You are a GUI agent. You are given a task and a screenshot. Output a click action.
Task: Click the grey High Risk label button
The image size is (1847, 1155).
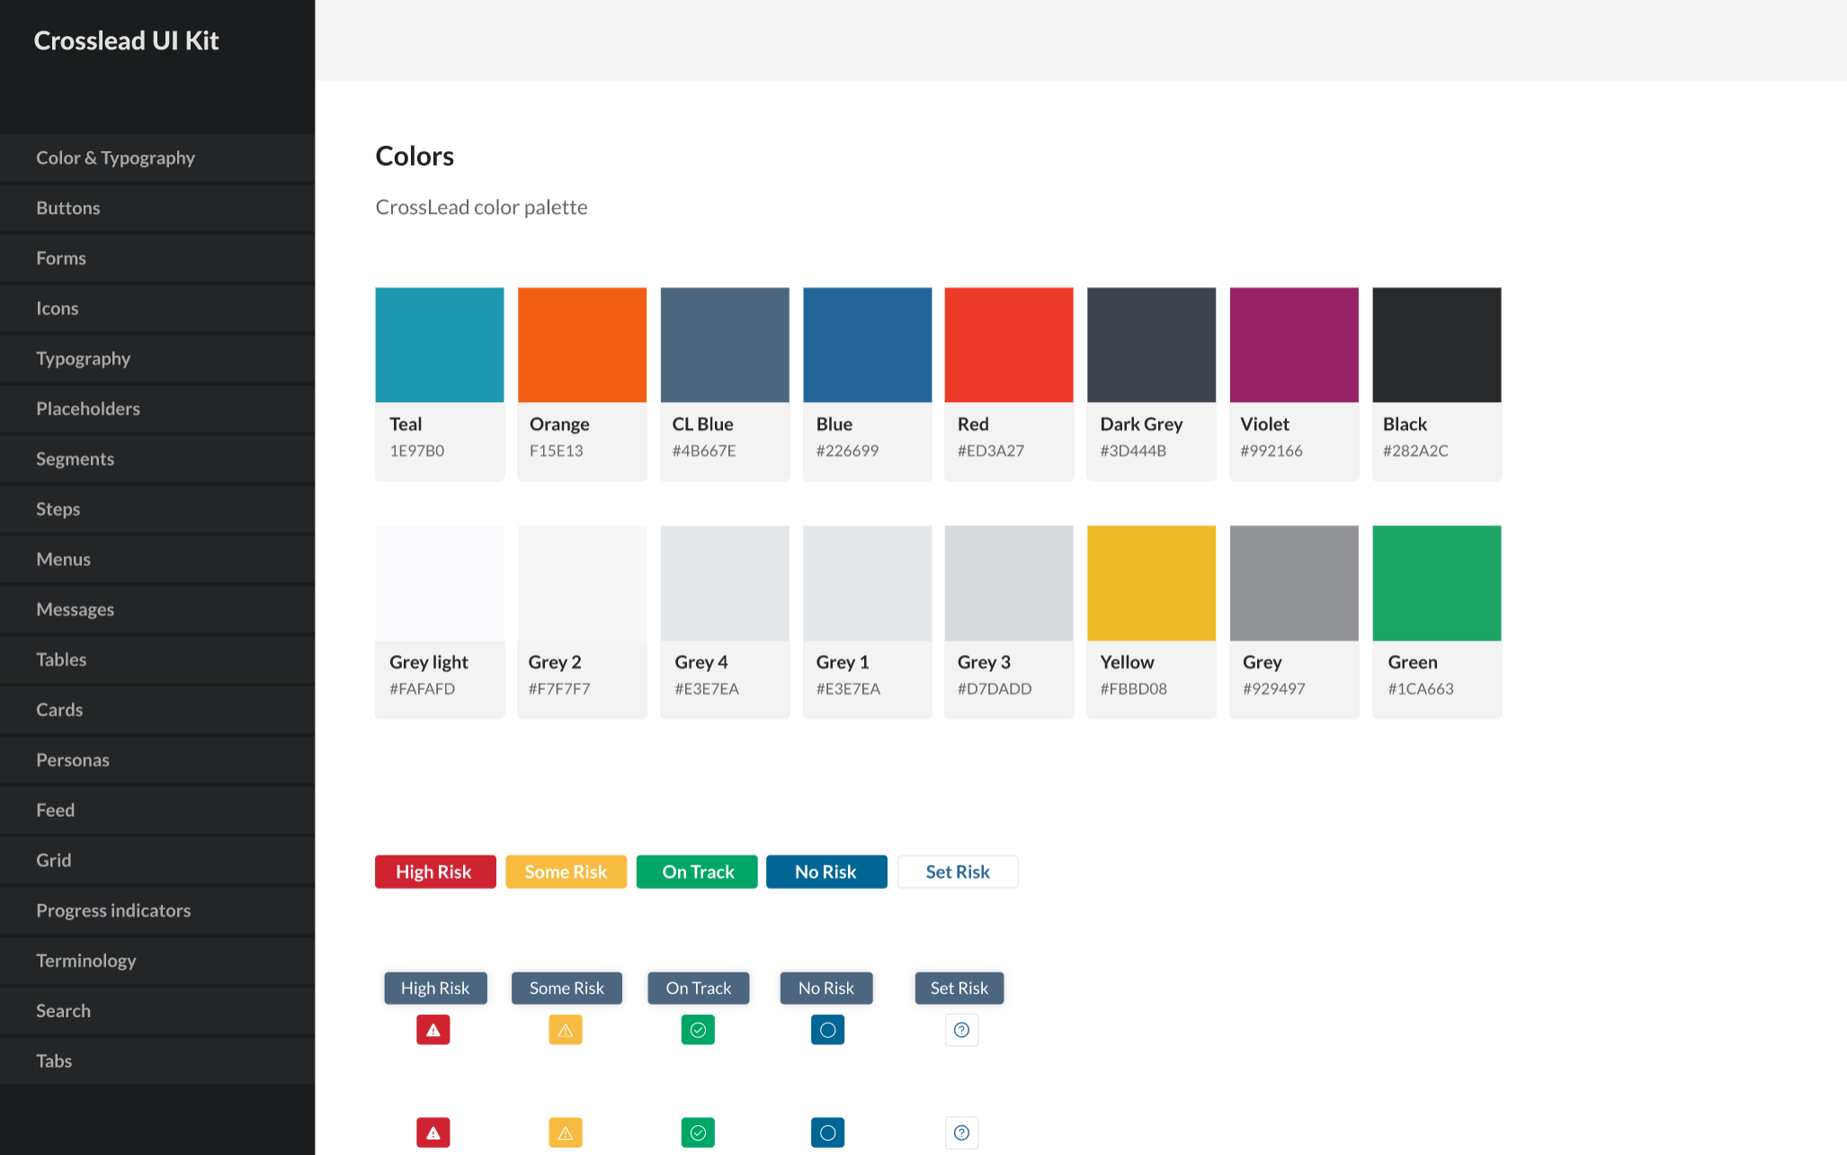pos(435,988)
